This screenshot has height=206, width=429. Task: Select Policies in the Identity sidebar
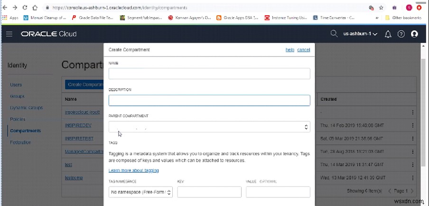[x=18, y=119]
